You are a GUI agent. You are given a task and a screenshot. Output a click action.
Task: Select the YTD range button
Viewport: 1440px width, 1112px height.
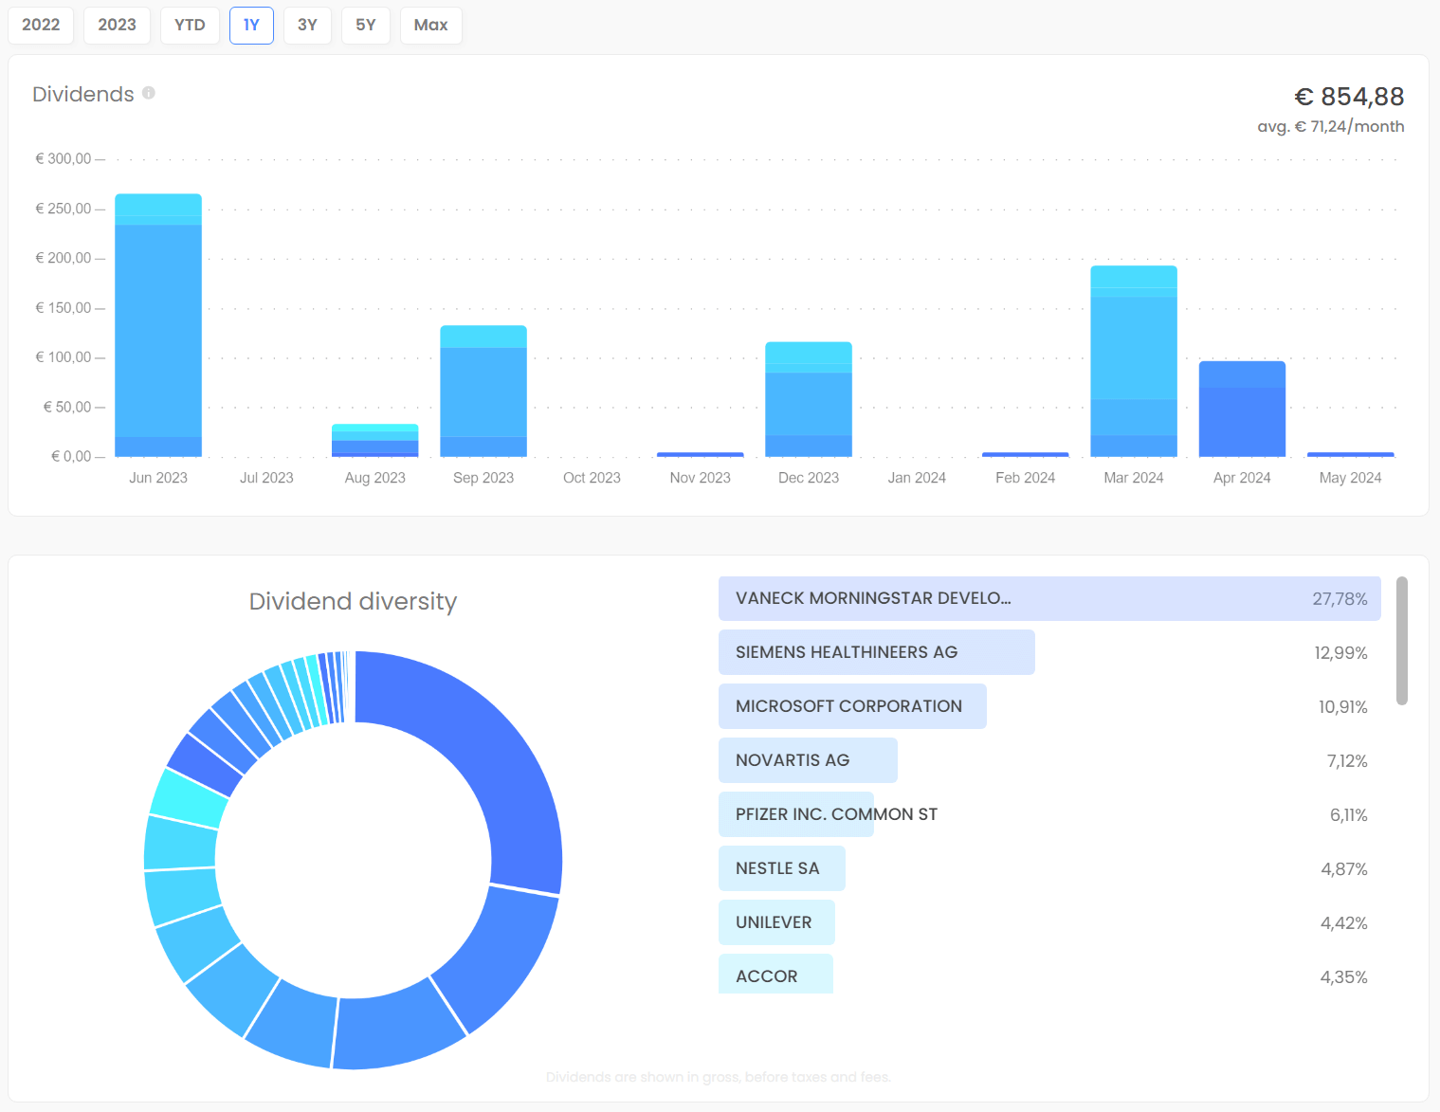click(x=190, y=25)
